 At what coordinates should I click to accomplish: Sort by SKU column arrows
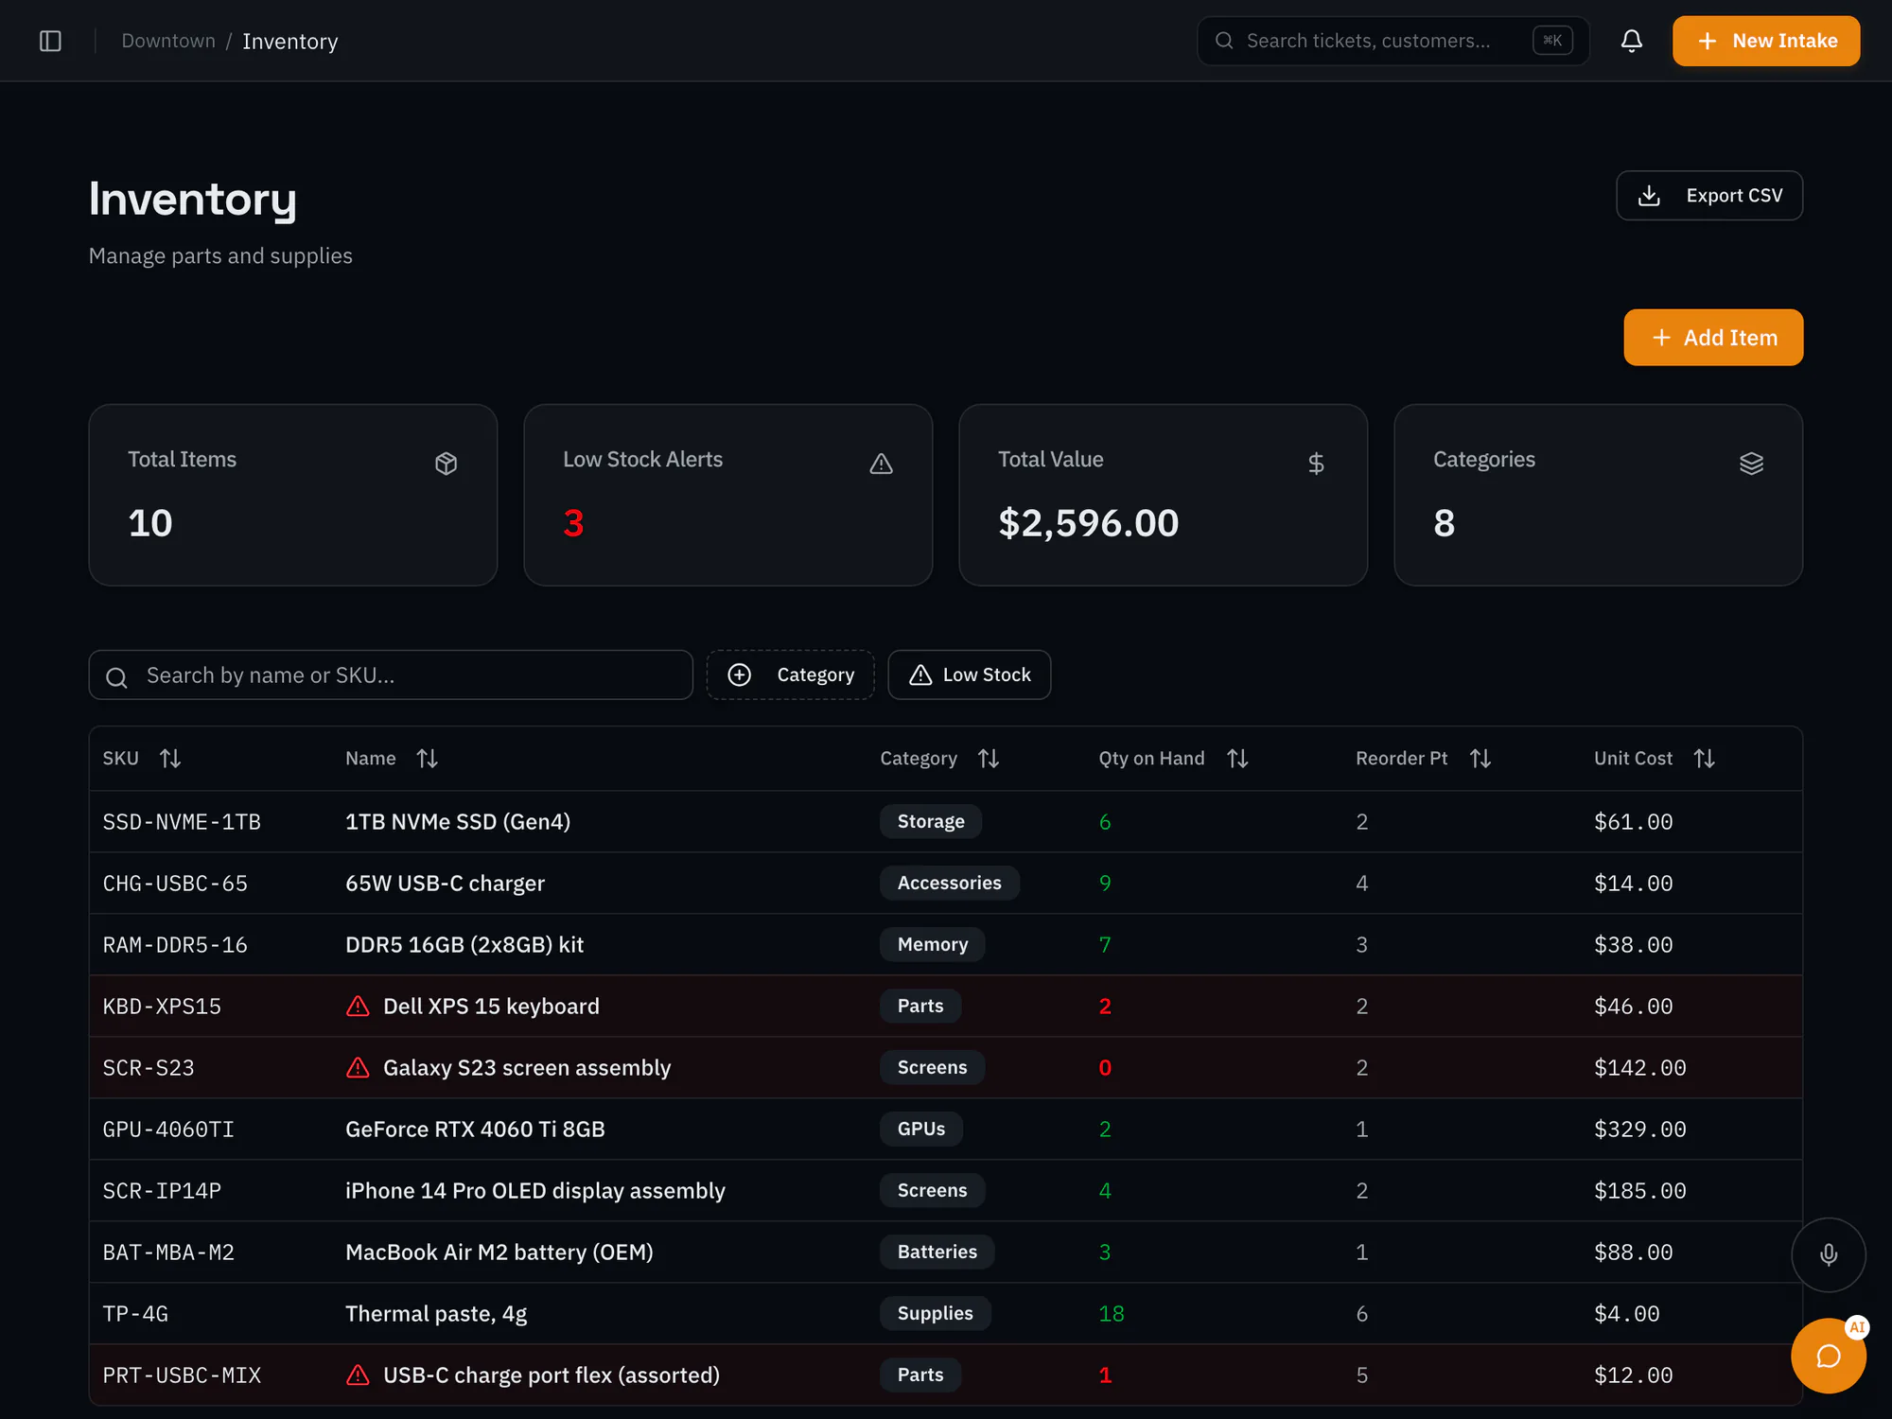tap(170, 759)
